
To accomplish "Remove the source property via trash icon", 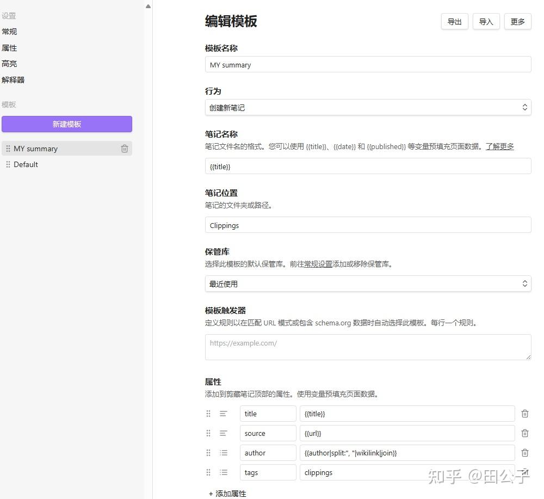I will [524, 433].
